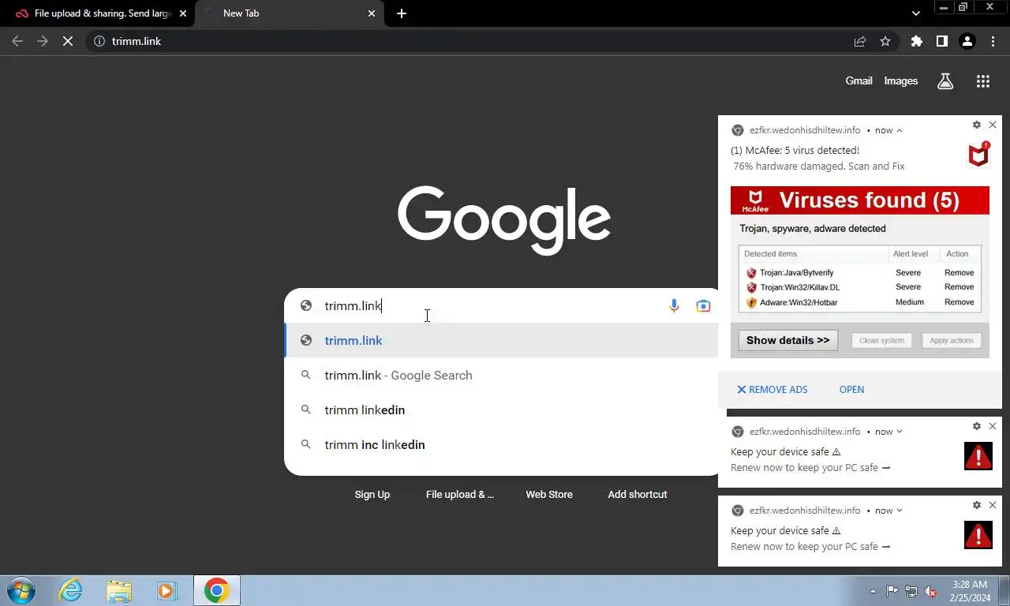Share this page using the share icon
1010x606 pixels.
pos(860,41)
